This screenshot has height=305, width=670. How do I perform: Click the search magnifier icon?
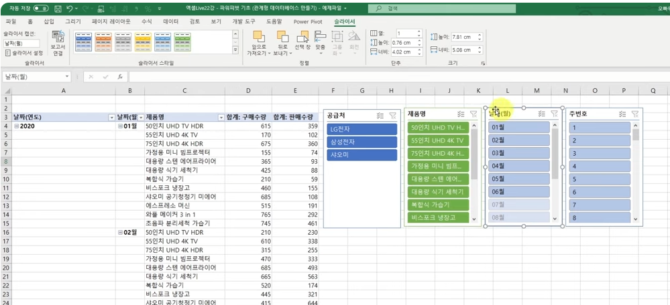(379, 8)
